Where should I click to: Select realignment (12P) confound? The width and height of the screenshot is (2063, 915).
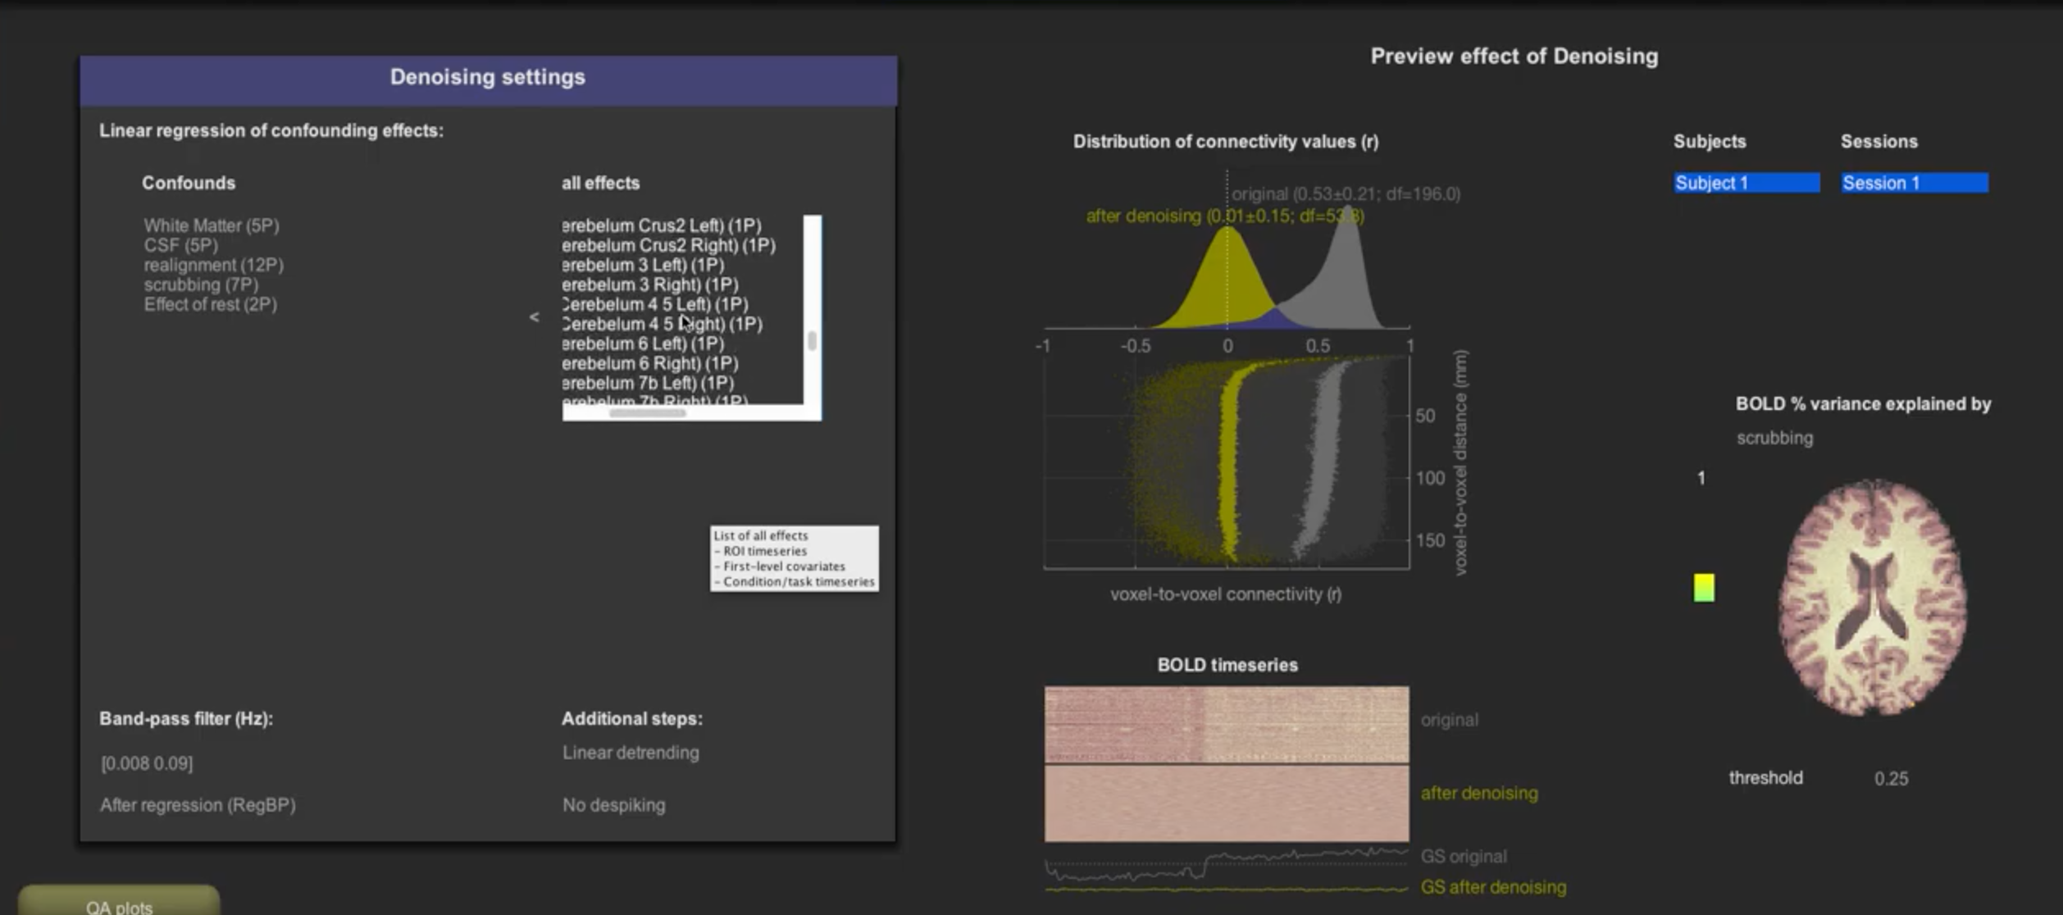coord(213,265)
